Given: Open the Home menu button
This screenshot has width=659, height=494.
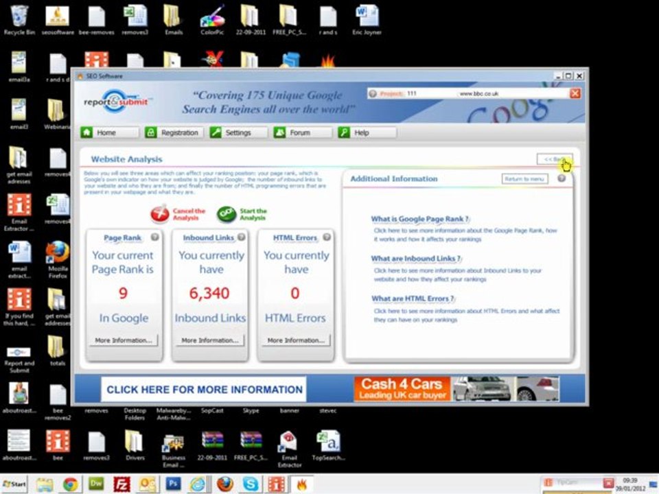Looking at the screenshot, I should [x=109, y=132].
